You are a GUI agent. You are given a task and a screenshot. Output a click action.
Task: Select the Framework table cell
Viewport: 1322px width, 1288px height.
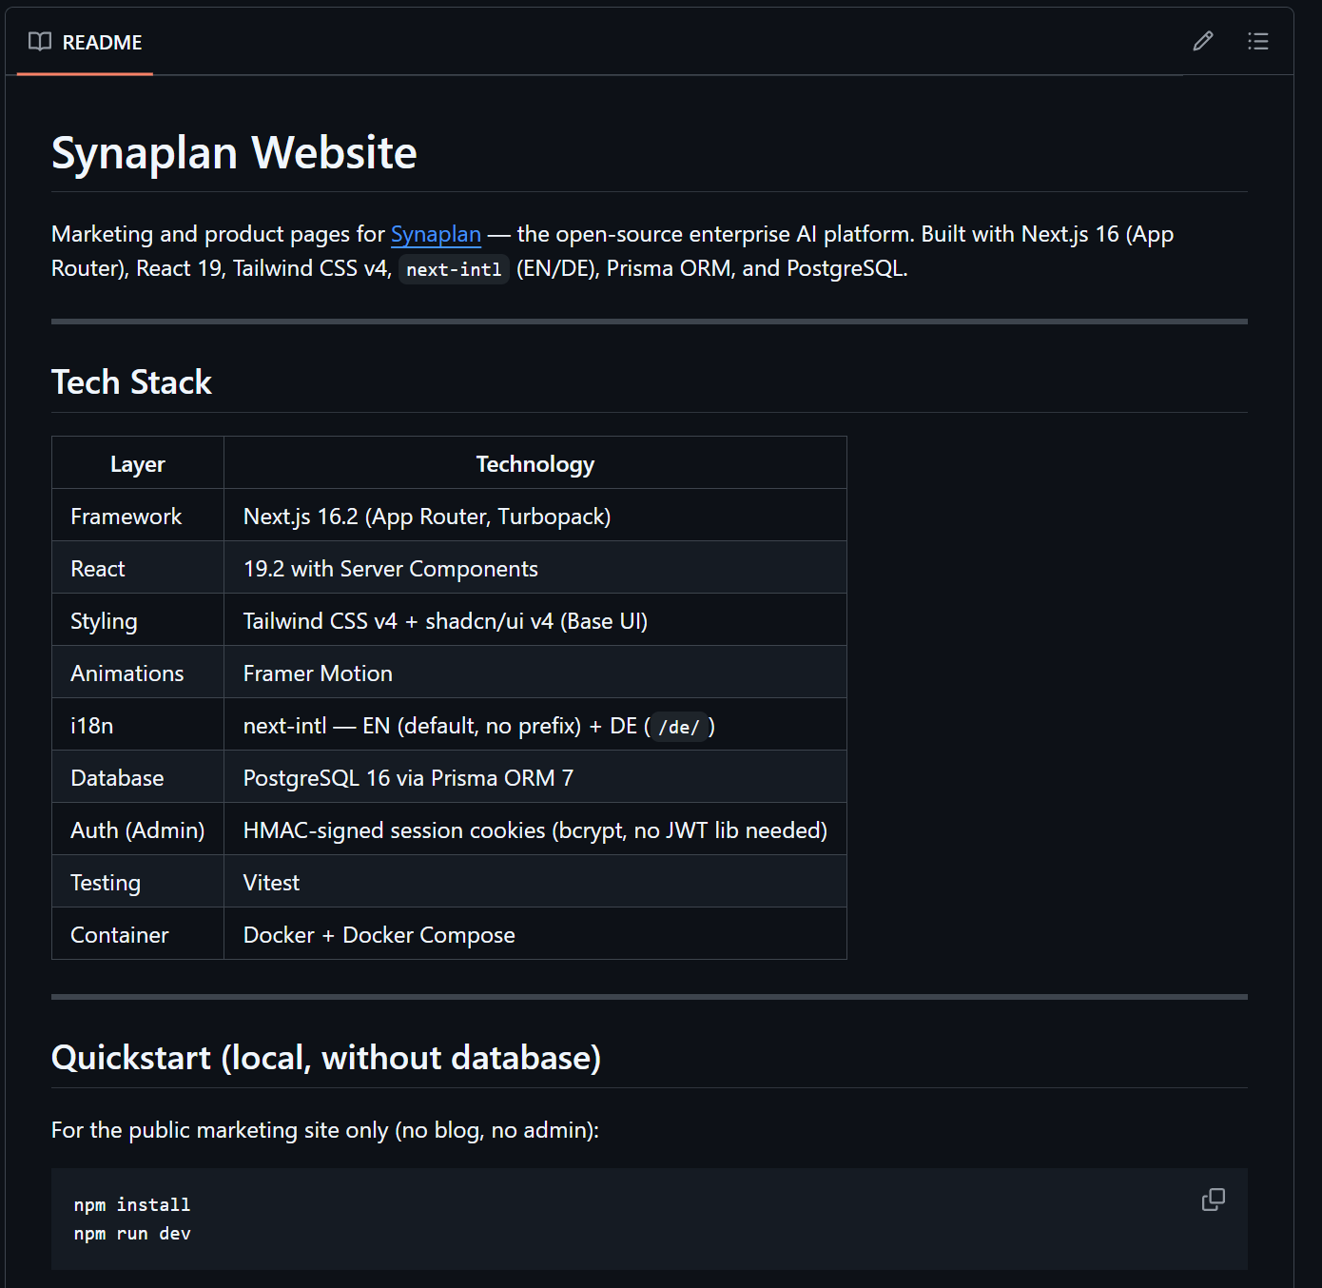tap(138, 516)
